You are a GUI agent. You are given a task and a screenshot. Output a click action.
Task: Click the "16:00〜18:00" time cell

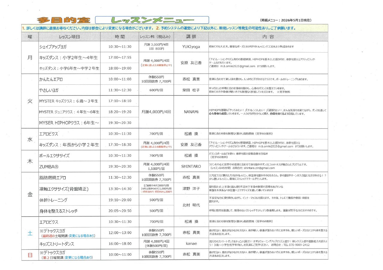click(120, 244)
